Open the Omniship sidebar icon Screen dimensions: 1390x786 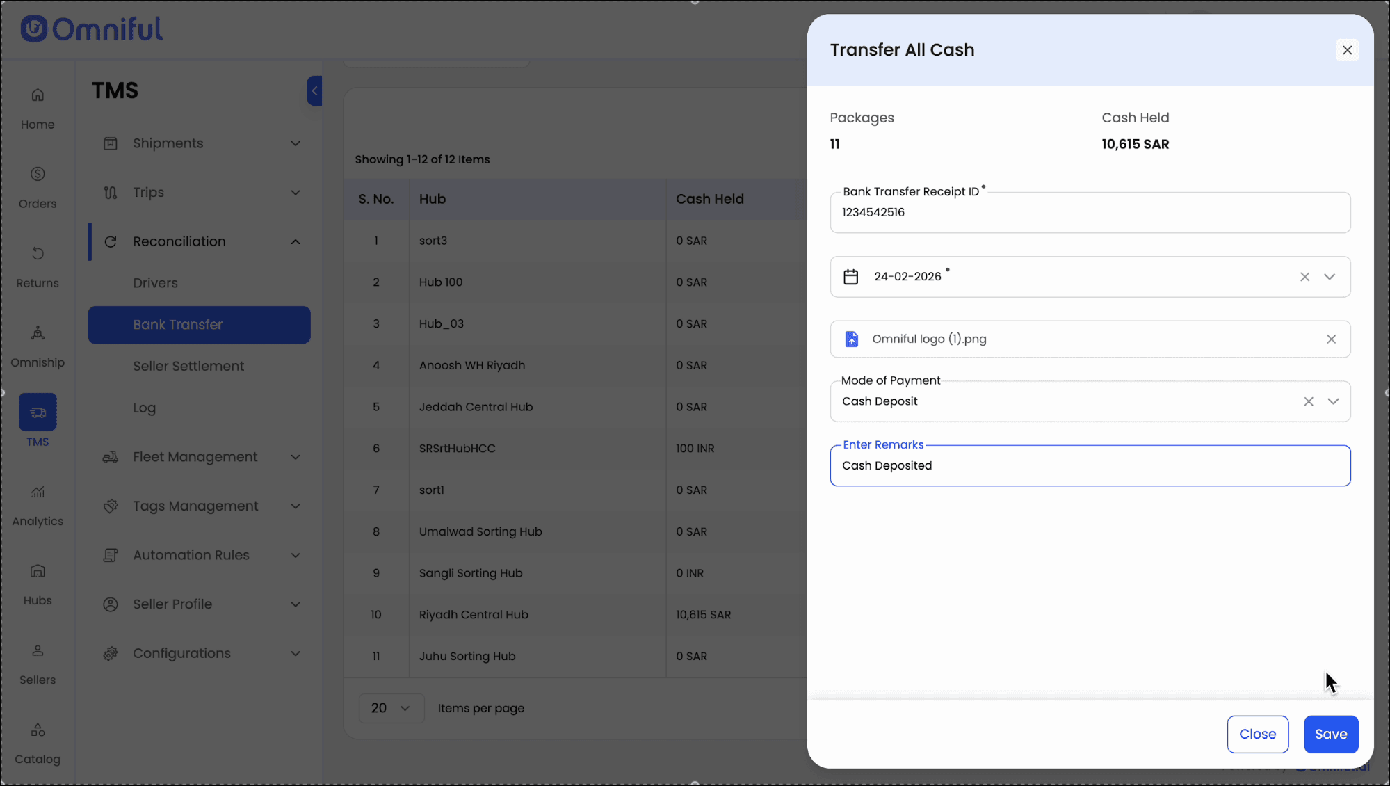(x=38, y=333)
